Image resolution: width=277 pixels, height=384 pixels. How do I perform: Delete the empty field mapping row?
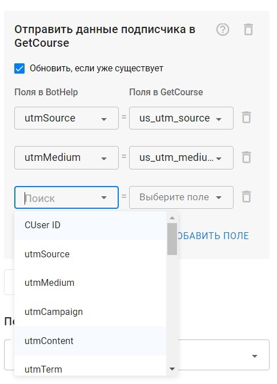(x=246, y=197)
